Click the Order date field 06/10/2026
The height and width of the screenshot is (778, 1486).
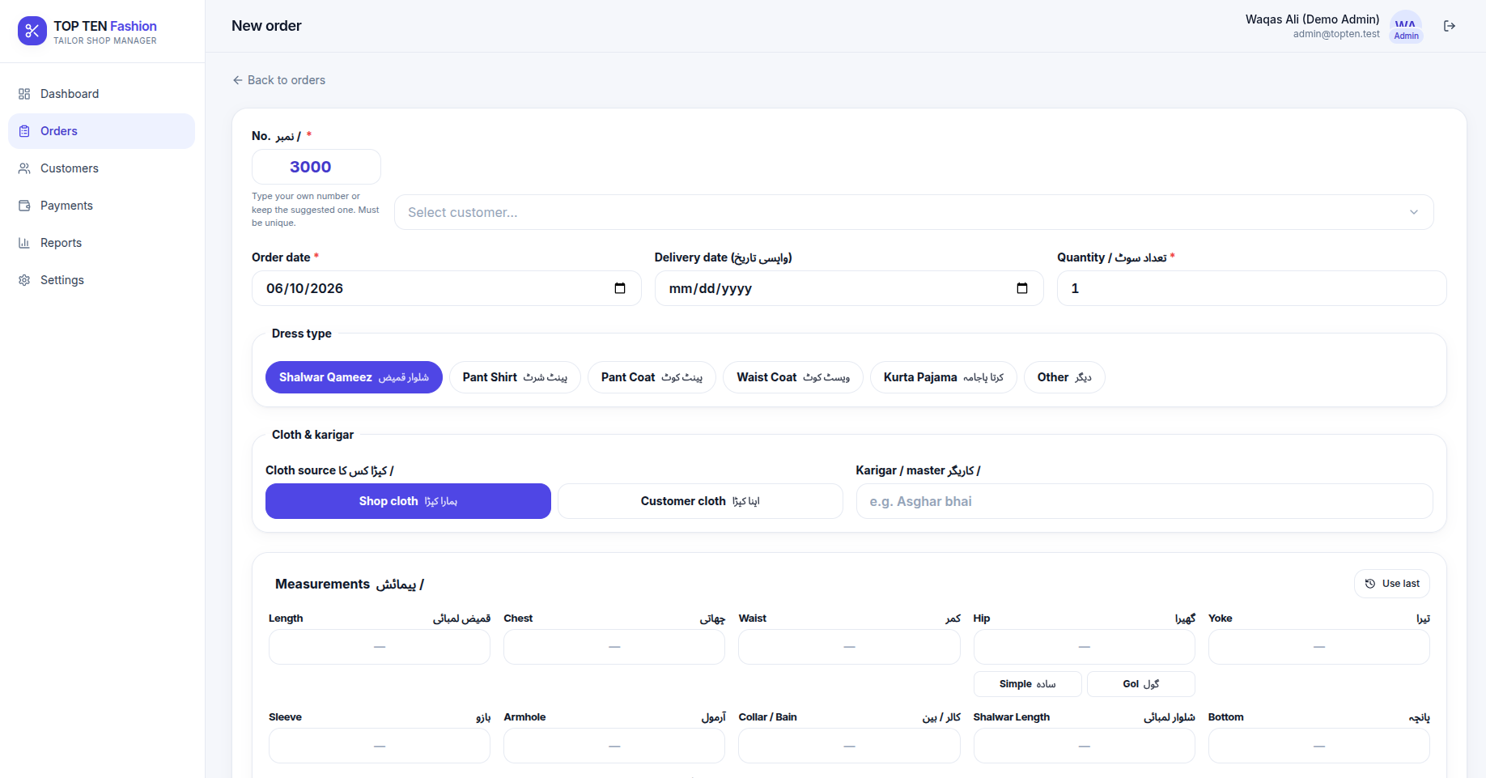447,288
